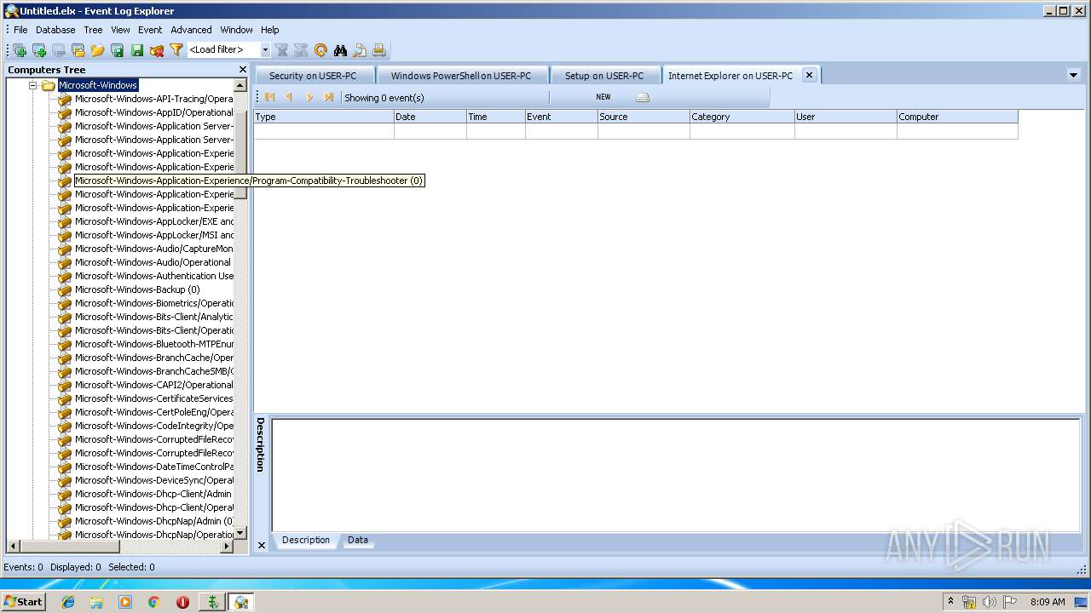Screen dimensions: 1091x613
Task: Click the orange Refresh log icon
Action: (320, 50)
